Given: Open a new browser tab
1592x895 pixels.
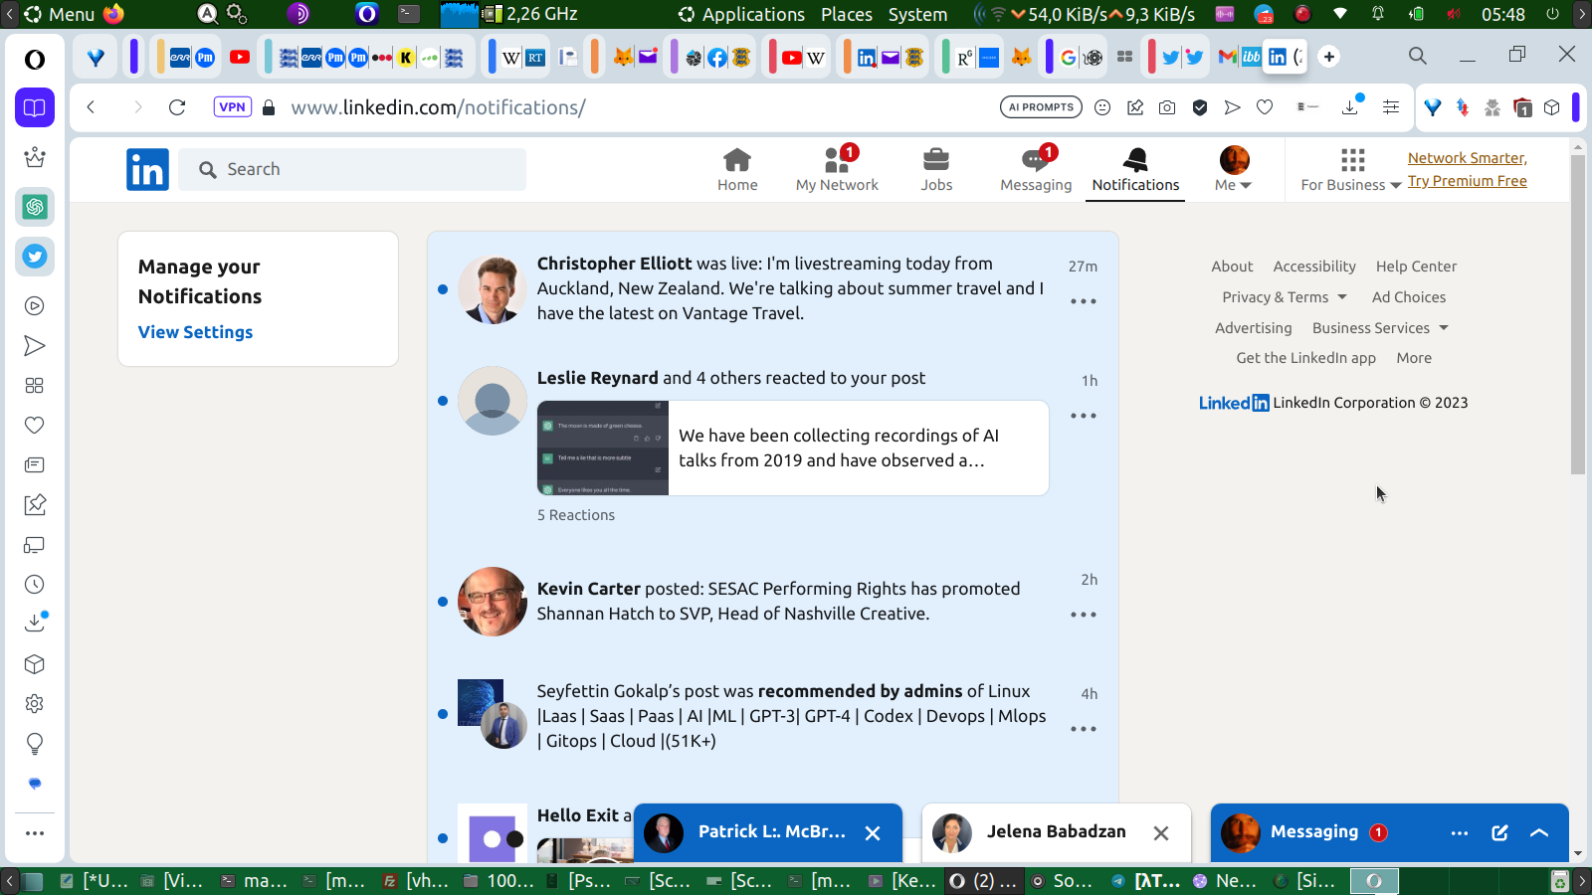Looking at the screenshot, I should (x=1329, y=57).
